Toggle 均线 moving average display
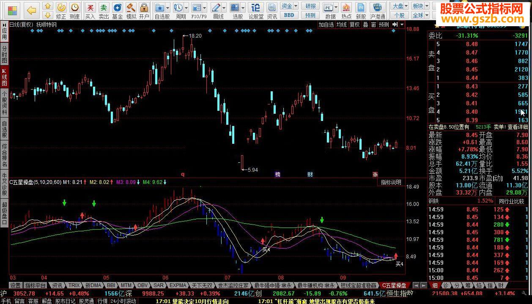The image size is (532, 304). coord(342,25)
